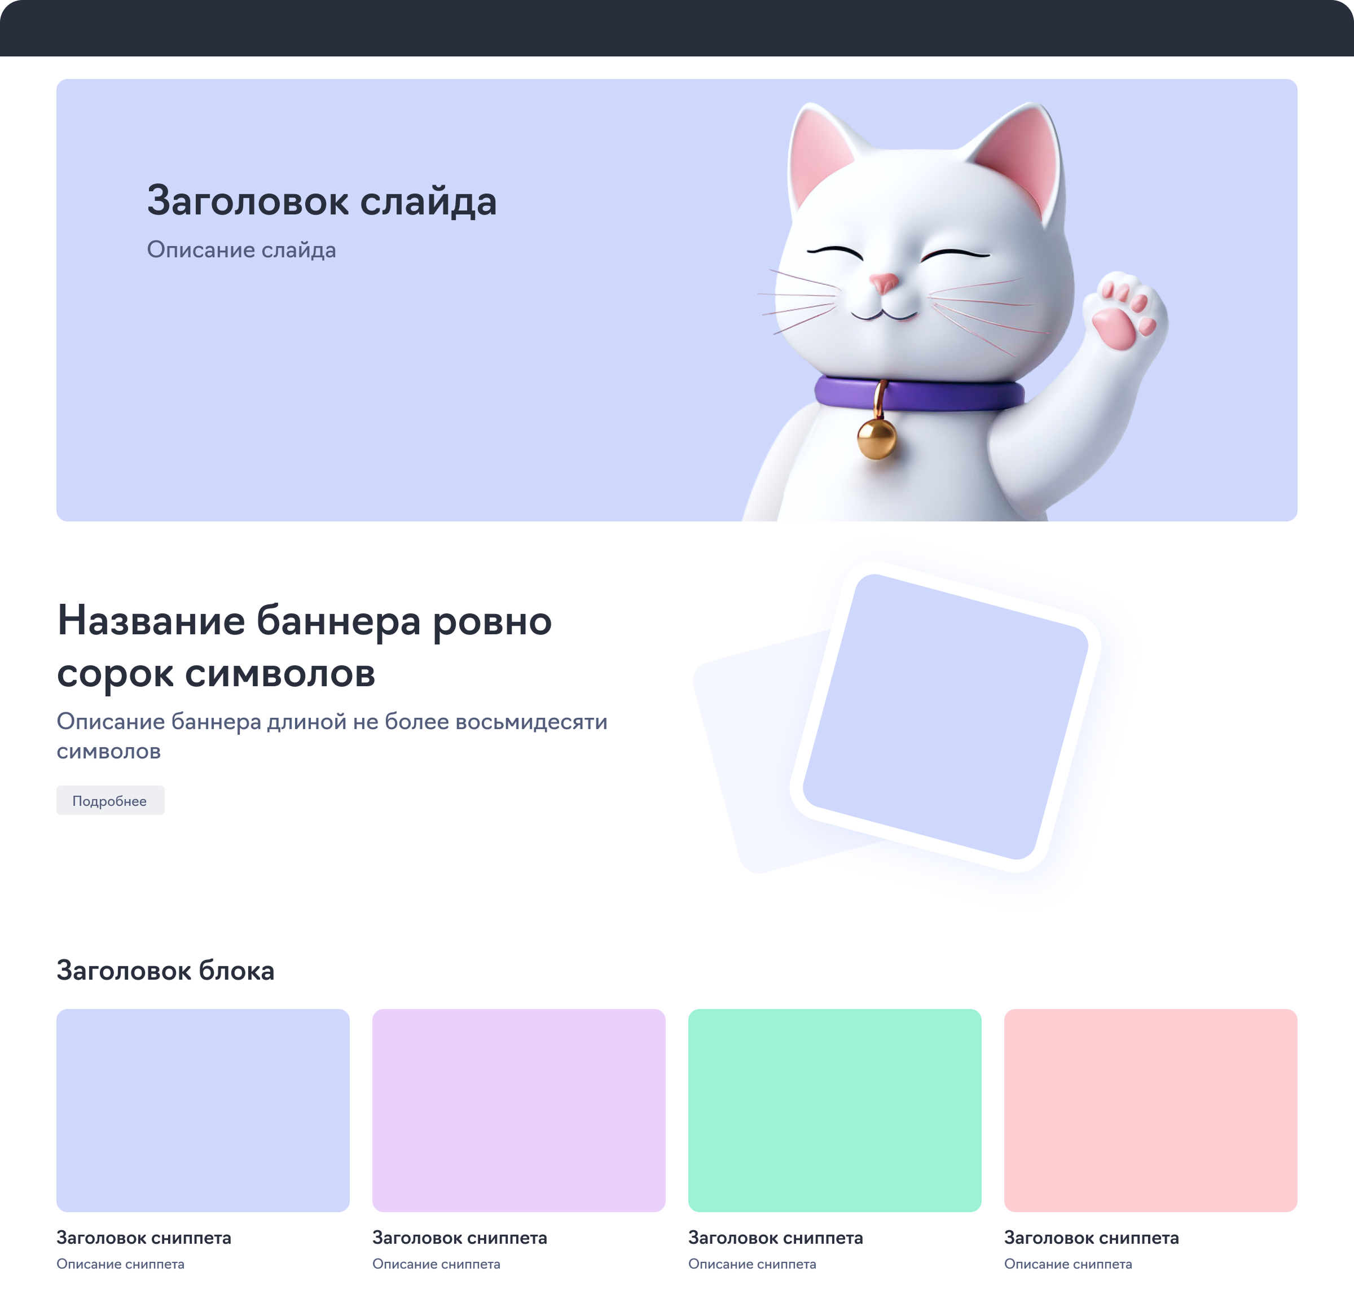Click the Описание слайда text
The image size is (1354, 1316).
click(x=241, y=249)
